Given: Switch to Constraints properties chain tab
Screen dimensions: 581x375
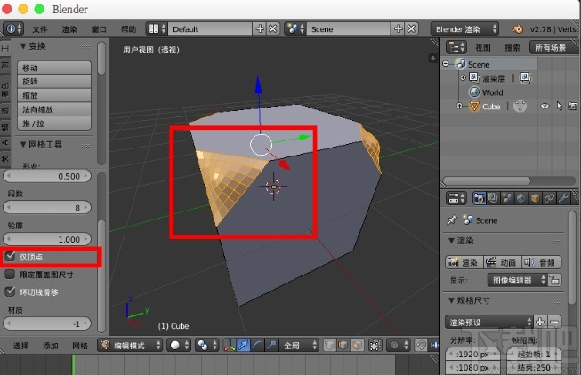Looking at the screenshot, I should point(549,198).
